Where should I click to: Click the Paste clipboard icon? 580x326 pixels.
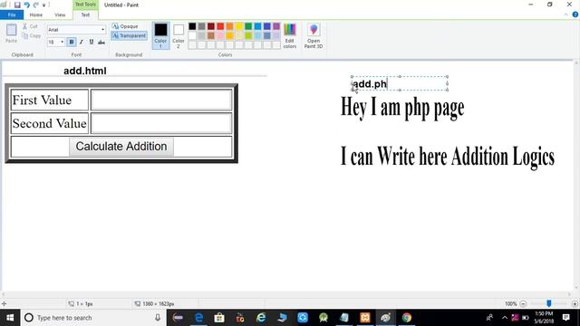[11, 34]
